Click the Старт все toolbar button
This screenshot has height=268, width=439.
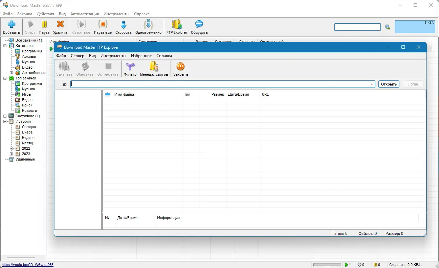point(81,27)
